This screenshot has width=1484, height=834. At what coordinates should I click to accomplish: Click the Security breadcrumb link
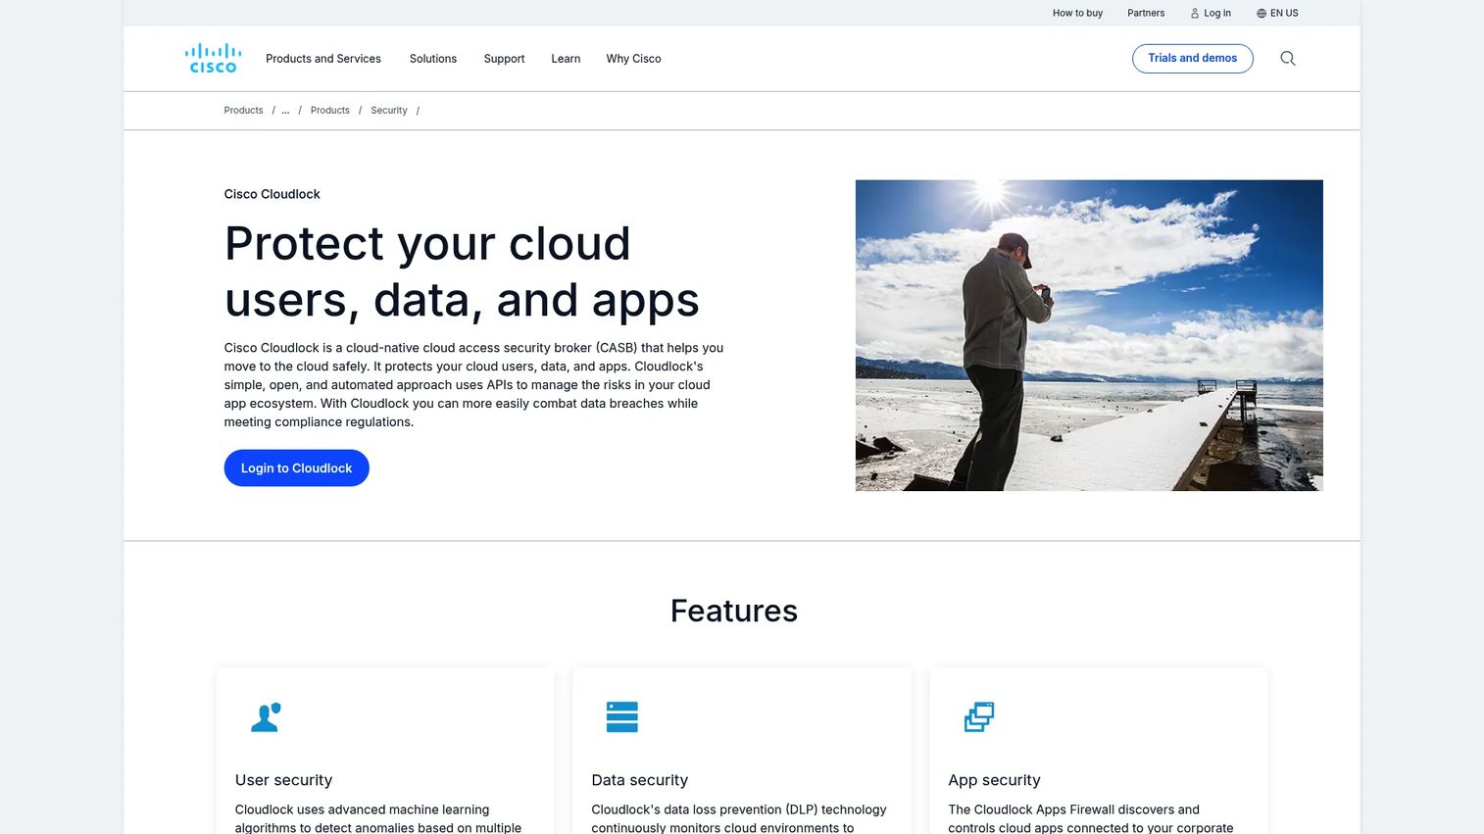[389, 111]
